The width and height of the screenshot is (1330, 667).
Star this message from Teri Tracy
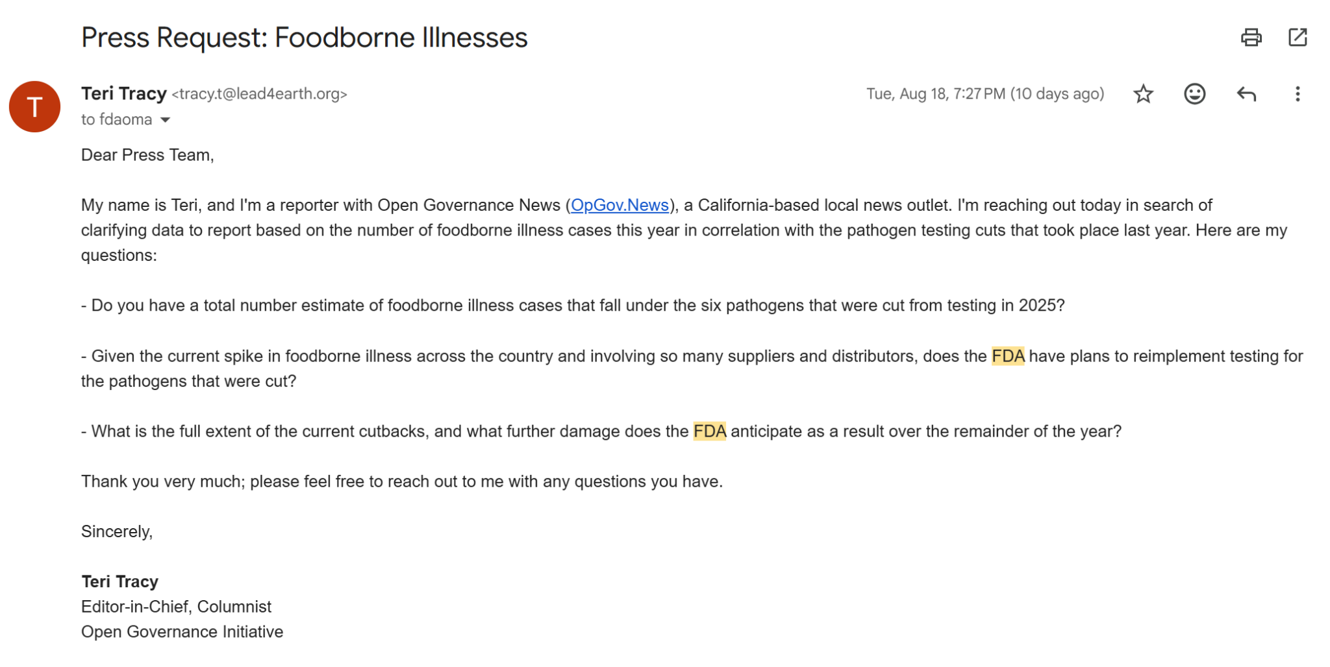(1143, 94)
